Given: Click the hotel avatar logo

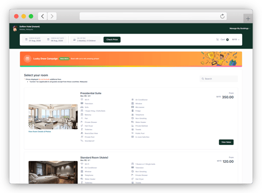Looking at the screenshot, I should [15, 28].
